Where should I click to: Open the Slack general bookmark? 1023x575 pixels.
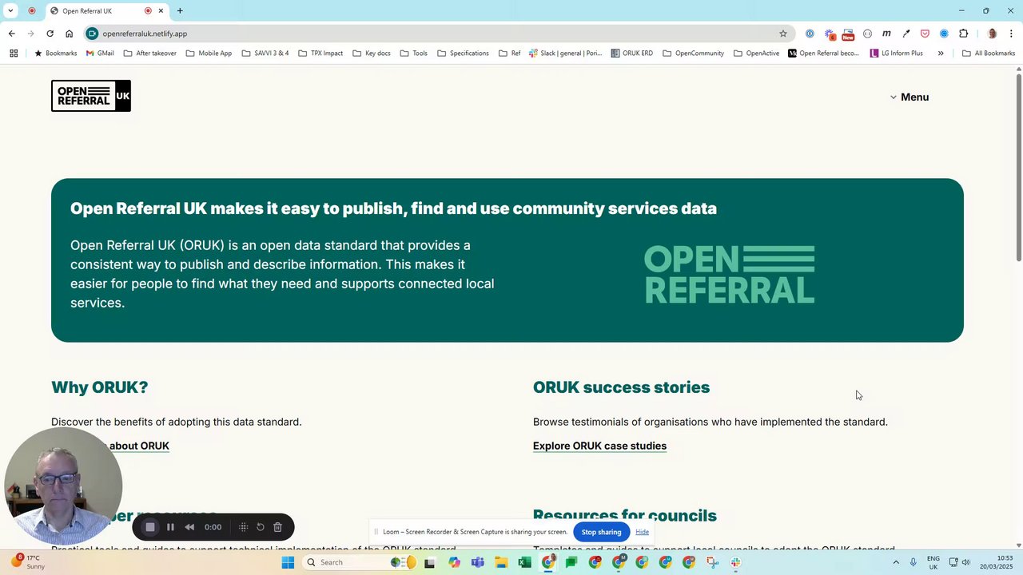point(564,54)
